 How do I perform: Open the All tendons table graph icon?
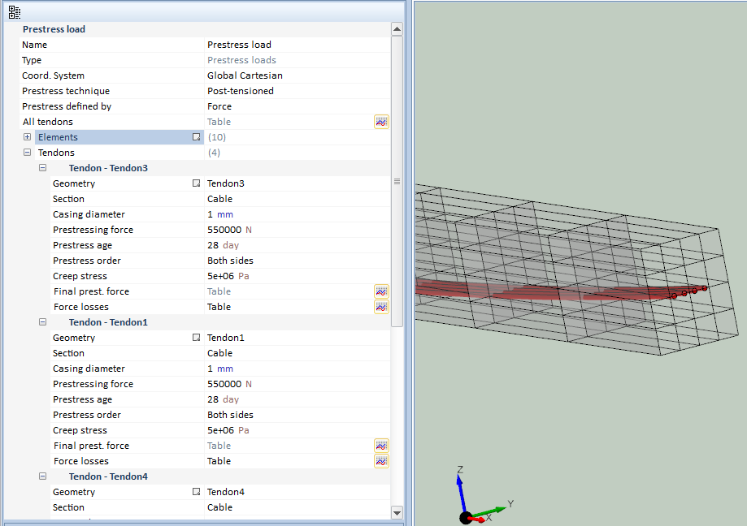[381, 122]
